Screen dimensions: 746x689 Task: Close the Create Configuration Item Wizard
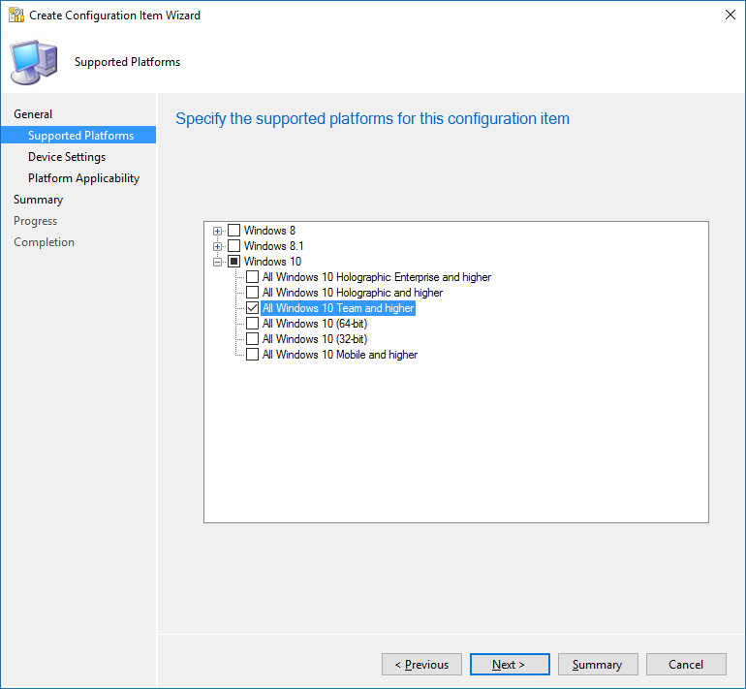[730, 15]
